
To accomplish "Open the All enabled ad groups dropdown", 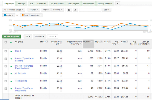I will (14, 10).
